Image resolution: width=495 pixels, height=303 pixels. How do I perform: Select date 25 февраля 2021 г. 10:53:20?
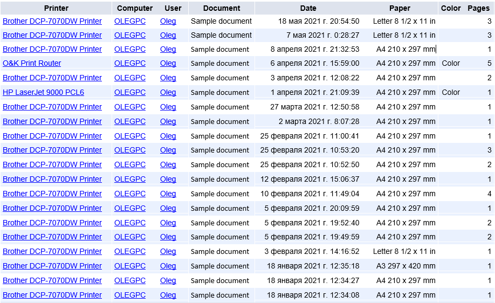click(310, 150)
